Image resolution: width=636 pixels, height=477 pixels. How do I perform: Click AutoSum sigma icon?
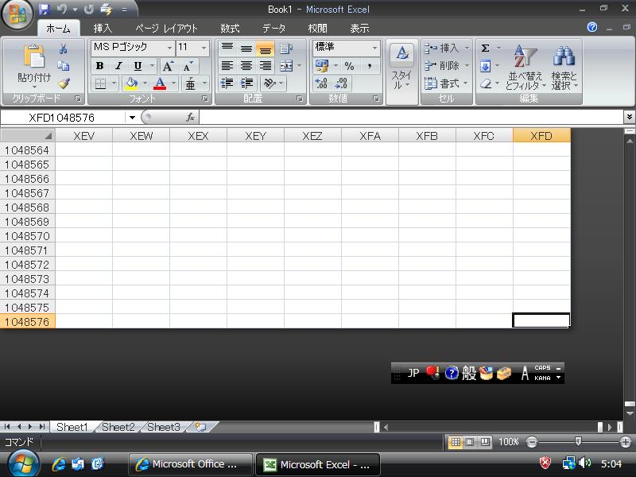[485, 48]
